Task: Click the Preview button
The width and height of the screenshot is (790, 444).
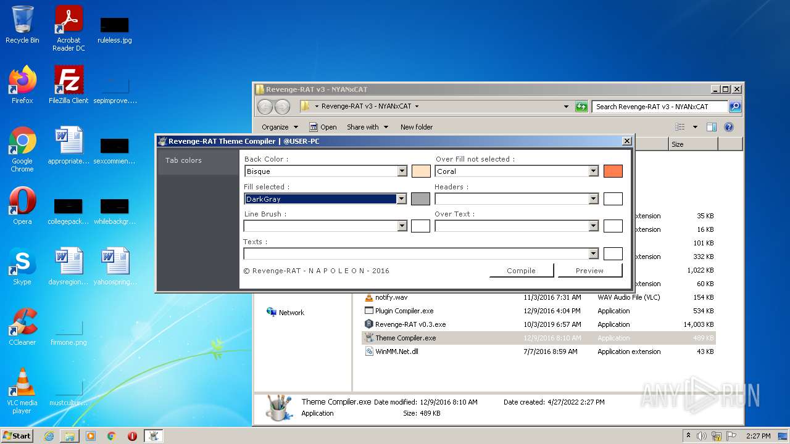Action: click(589, 271)
